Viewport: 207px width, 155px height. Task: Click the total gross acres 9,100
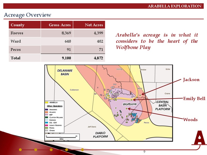tap(66, 58)
